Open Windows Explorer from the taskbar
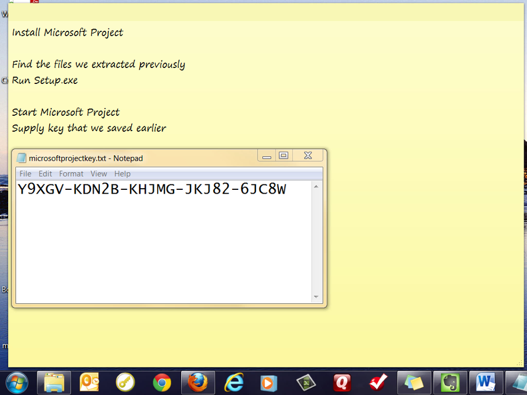Screen dimensions: 527x395 click(x=54, y=382)
